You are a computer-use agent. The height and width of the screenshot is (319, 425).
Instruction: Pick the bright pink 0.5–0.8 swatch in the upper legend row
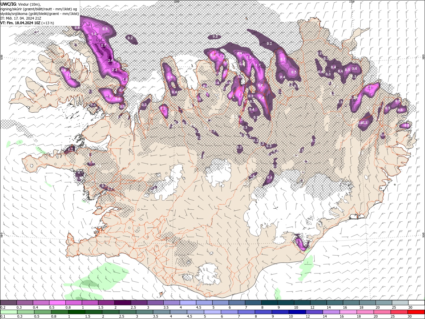click(x=57, y=303)
